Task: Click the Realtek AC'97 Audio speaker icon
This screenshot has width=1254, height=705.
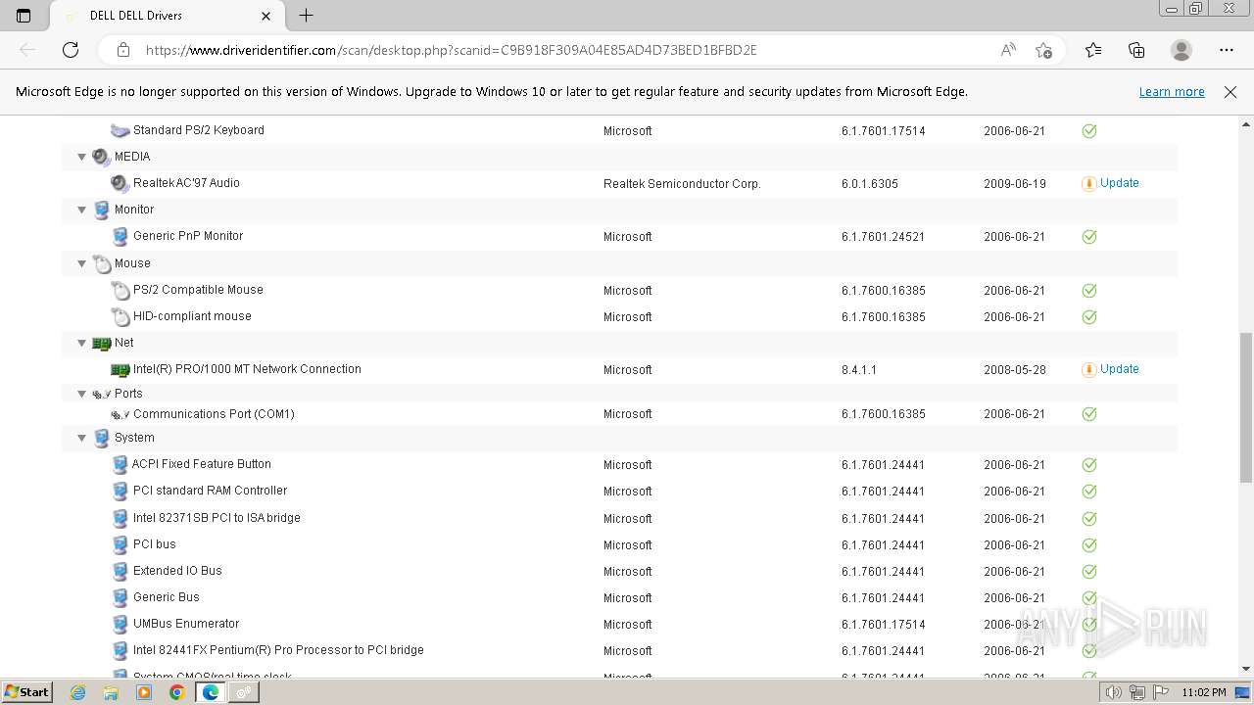Action: tap(120, 183)
